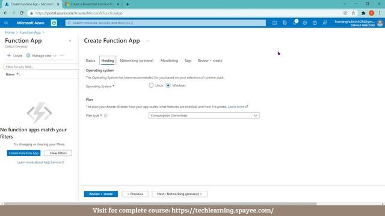Switch to the Basics tab
Screen dimensions: 385x216
(x=90, y=61)
